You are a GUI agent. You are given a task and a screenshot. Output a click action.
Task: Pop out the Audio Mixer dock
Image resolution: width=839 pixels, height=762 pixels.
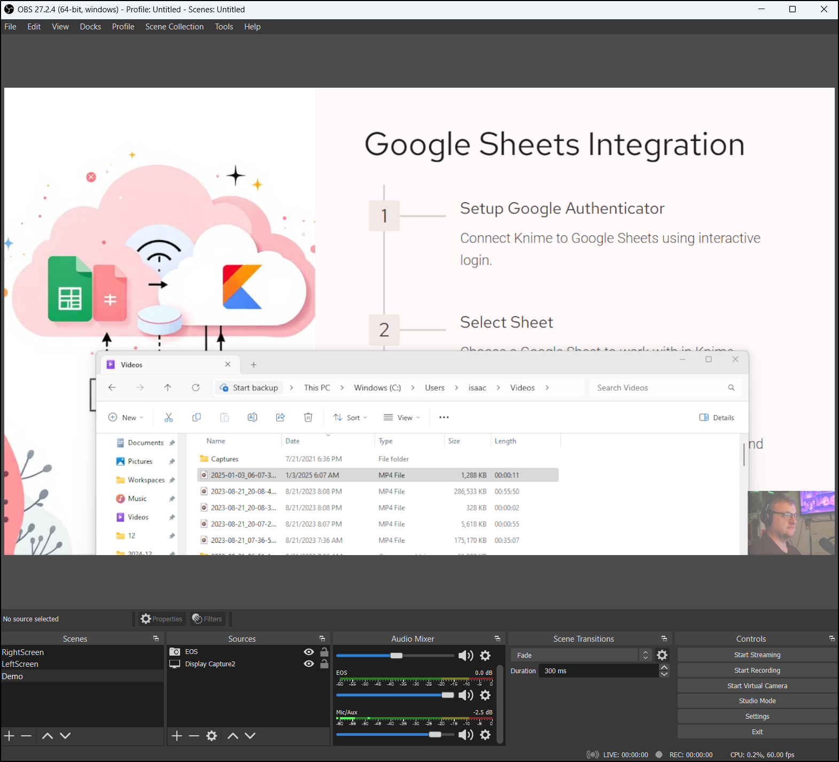click(x=498, y=638)
